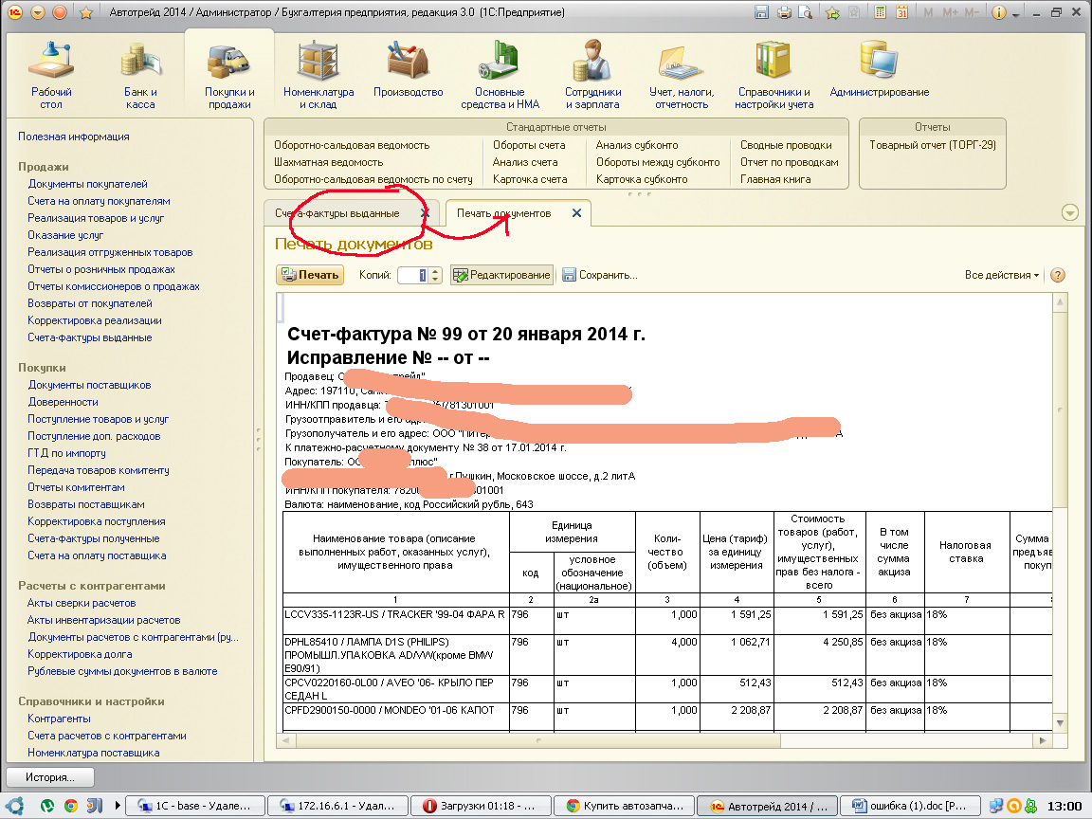Viewport: 1092px width, 819px height.
Task: Open Анализ субконто report
Action: pos(637,145)
